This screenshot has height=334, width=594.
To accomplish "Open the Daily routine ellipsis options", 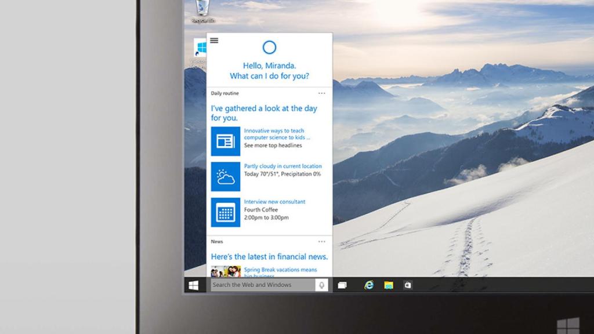I will [323, 93].
